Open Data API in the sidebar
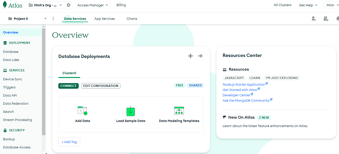This screenshot has height=154, width=339. click(10, 95)
